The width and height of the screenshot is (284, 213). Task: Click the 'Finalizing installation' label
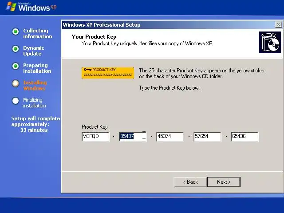point(35,103)
